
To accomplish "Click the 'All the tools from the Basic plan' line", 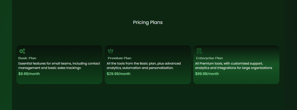I will pos(144,63).
